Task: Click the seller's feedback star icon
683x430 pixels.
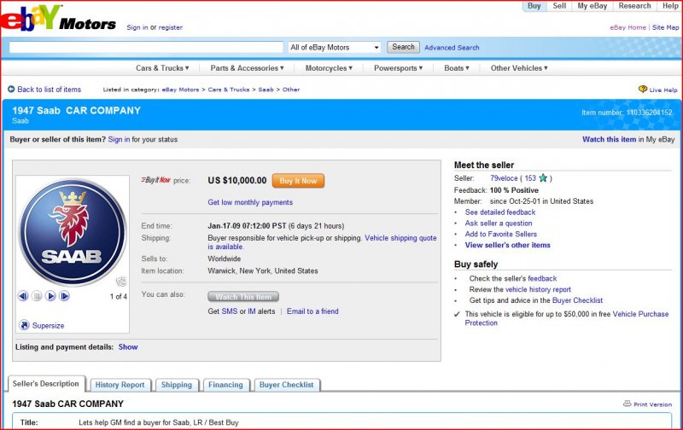Action: pyautogui.click(x=543, y=178)
